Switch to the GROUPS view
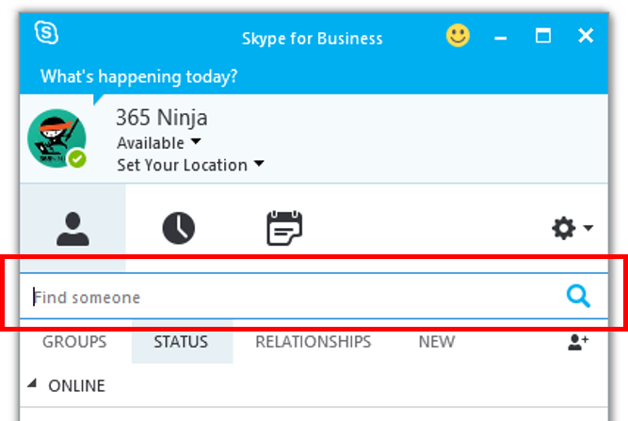The height and width of the screenshot is (421, 628). (x=74, y=342)
